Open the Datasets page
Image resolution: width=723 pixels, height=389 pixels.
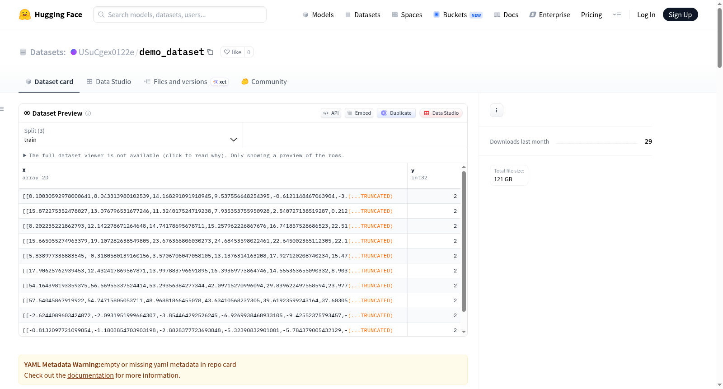coord(362,14)
